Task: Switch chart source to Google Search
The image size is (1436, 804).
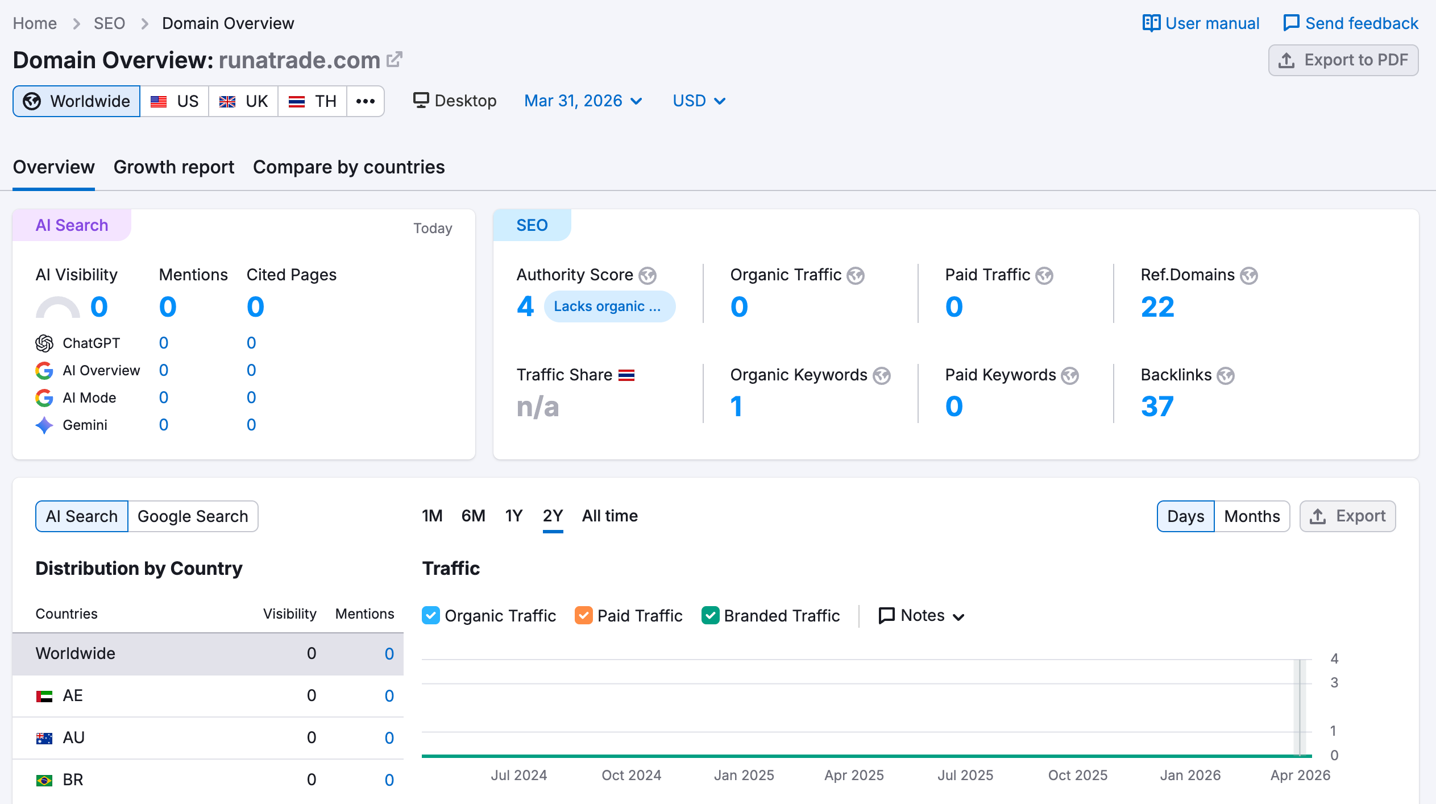Action: [193, 516]
